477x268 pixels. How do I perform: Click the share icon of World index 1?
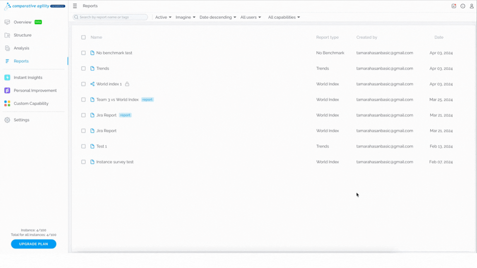(92, 84)
